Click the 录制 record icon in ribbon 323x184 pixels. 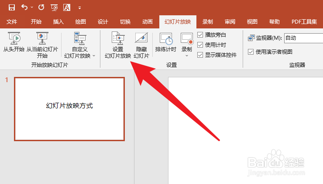(x=187, y=39)
